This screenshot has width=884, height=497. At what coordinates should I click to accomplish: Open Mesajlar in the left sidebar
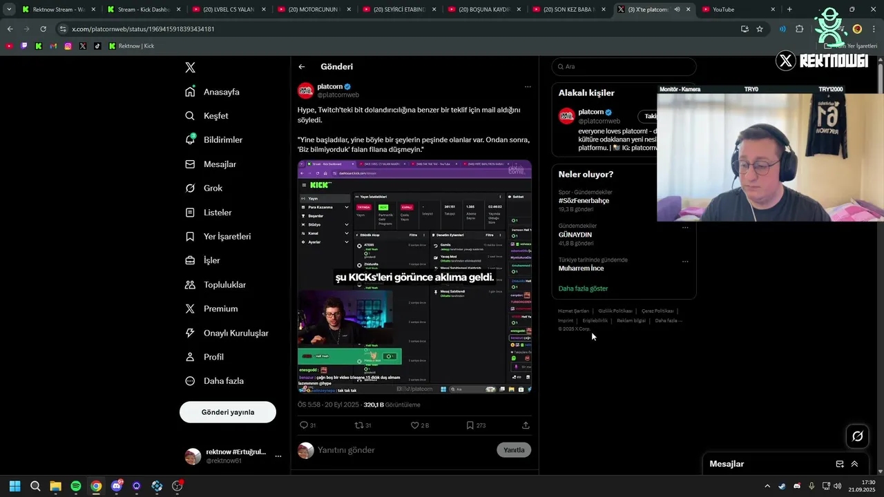211,164
